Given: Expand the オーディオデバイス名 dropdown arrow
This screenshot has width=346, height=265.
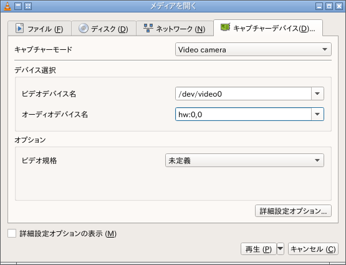Looking at the screenshot, I should pos(317,114).
